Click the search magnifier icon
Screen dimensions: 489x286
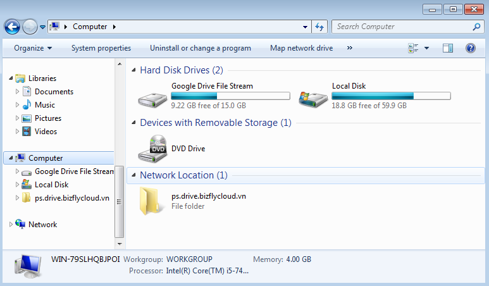pyautogui.click(x=476, y=27)
